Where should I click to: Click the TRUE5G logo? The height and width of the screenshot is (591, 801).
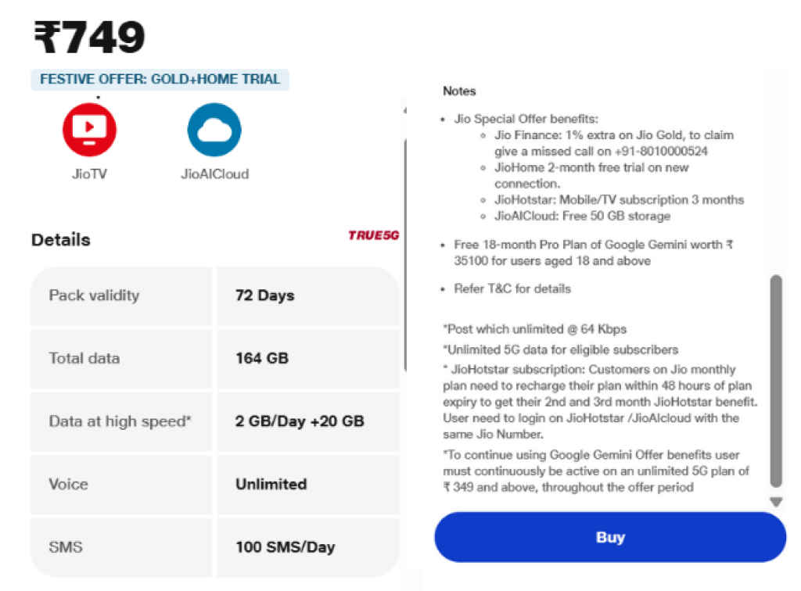click(x=374, y=235)
